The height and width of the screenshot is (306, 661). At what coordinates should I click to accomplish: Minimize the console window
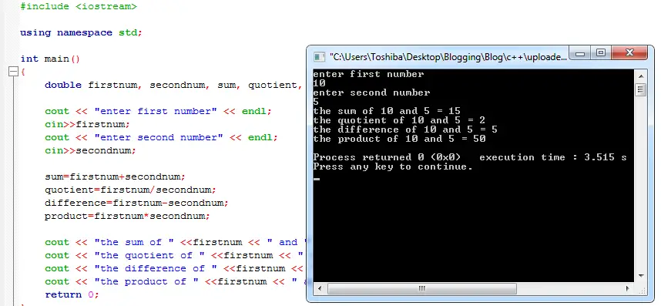pos(580,53)
